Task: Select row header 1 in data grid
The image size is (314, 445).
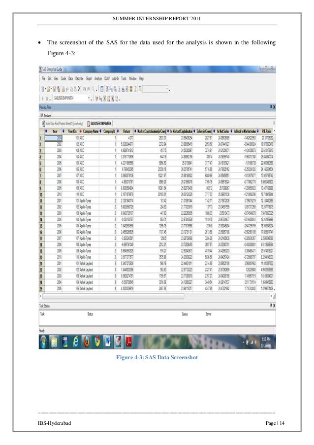Action: tap(41, 138)
